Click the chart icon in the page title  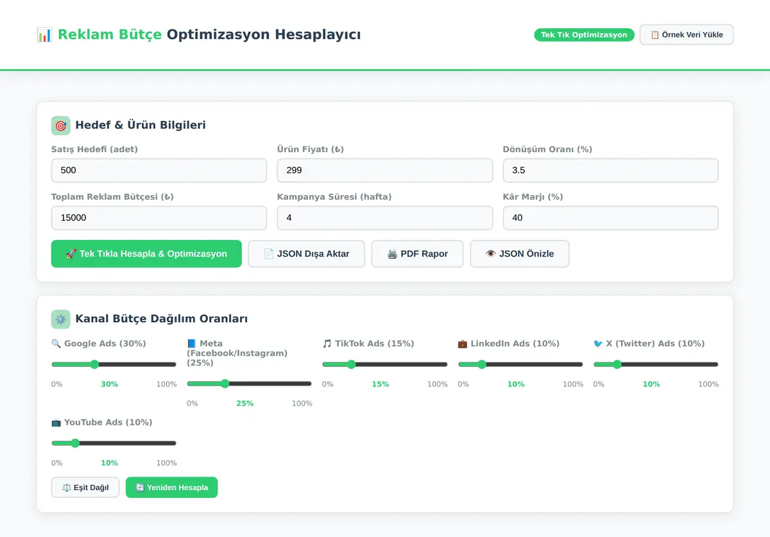44,35
